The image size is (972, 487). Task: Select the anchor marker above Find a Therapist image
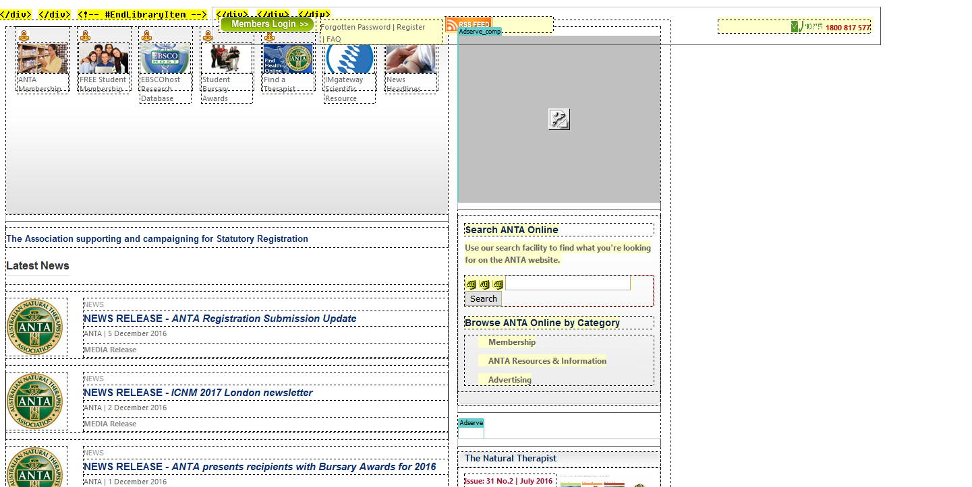[x=269, y=36]
